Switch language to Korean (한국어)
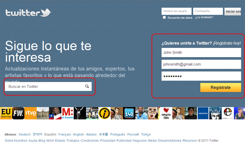245x145 pixels. tap(37, 134)
